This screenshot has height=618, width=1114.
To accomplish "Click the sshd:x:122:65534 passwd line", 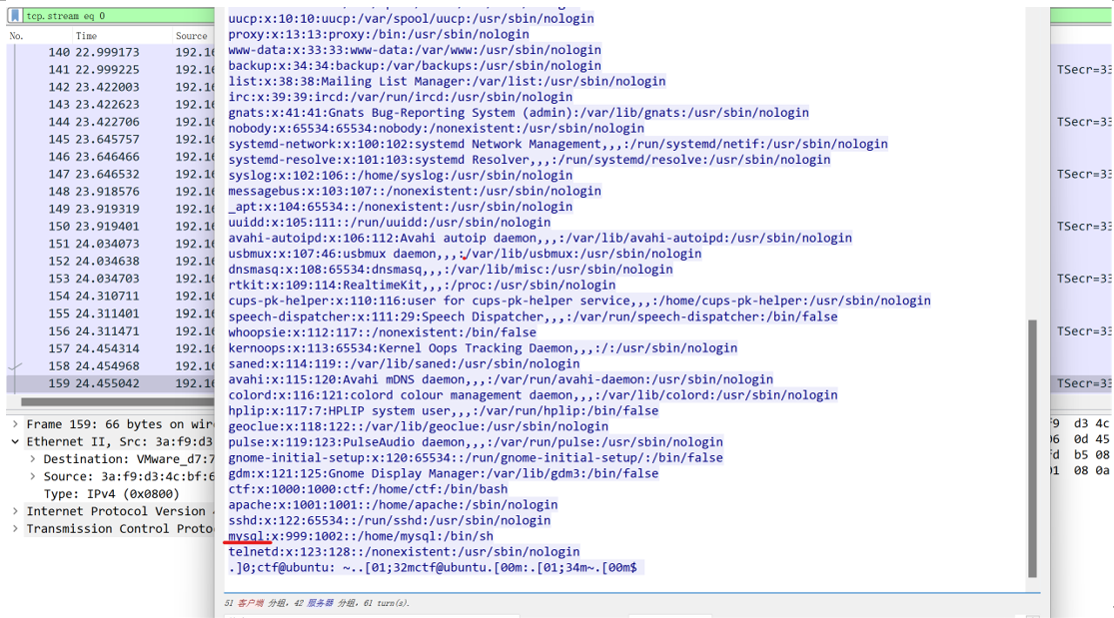I will (390, 521).
